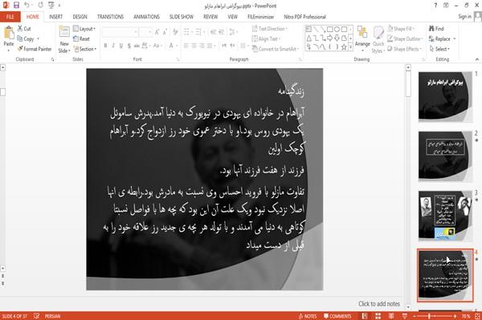Click the New Slide icon
Viewport: 482px width, 320px height.
coord(64,32)
